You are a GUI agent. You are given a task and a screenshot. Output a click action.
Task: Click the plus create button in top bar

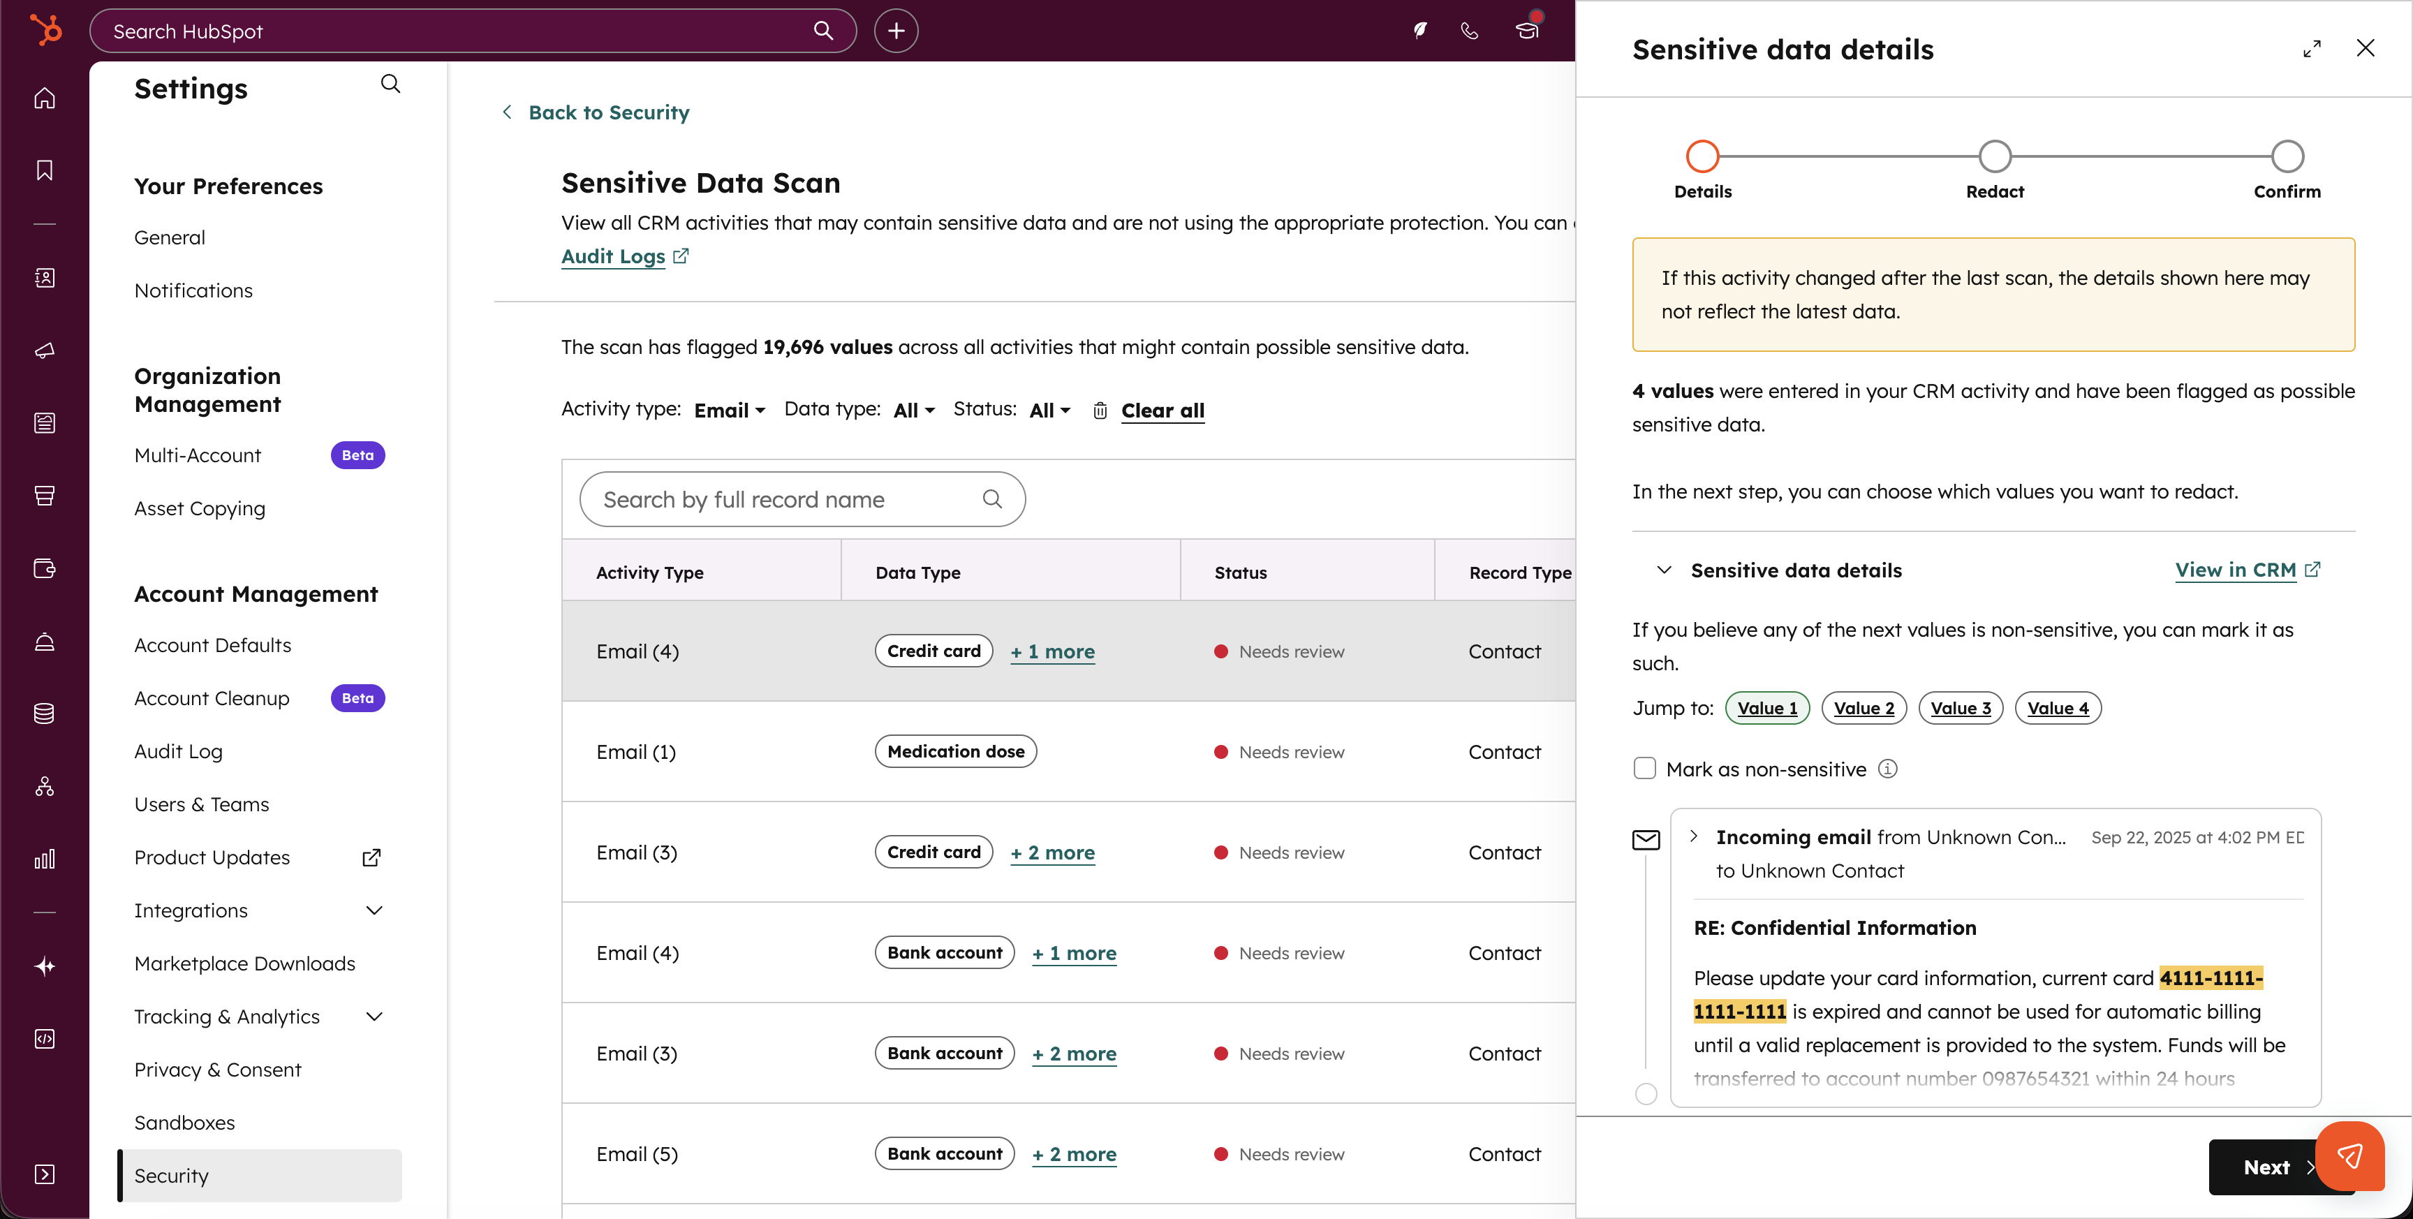(x=896, y=31)
